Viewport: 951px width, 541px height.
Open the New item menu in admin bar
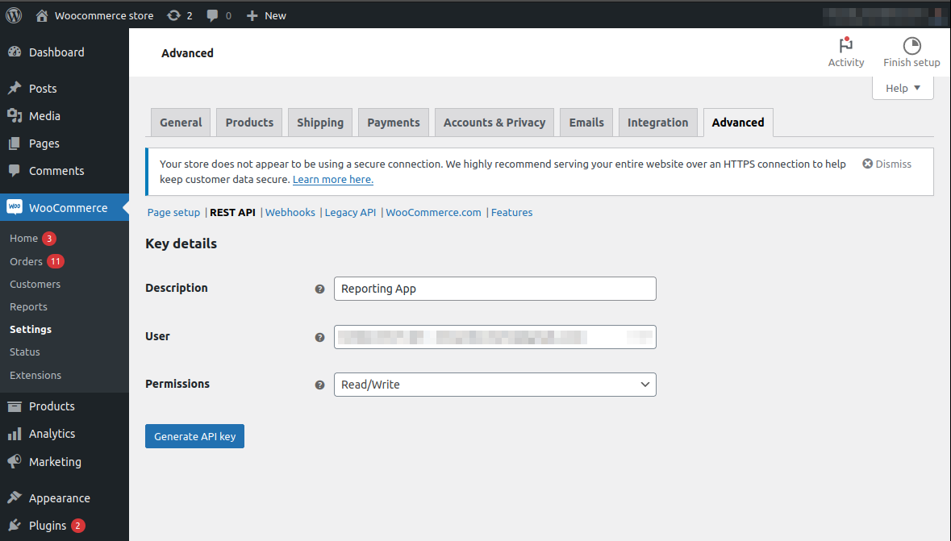[x=265, y=15]
